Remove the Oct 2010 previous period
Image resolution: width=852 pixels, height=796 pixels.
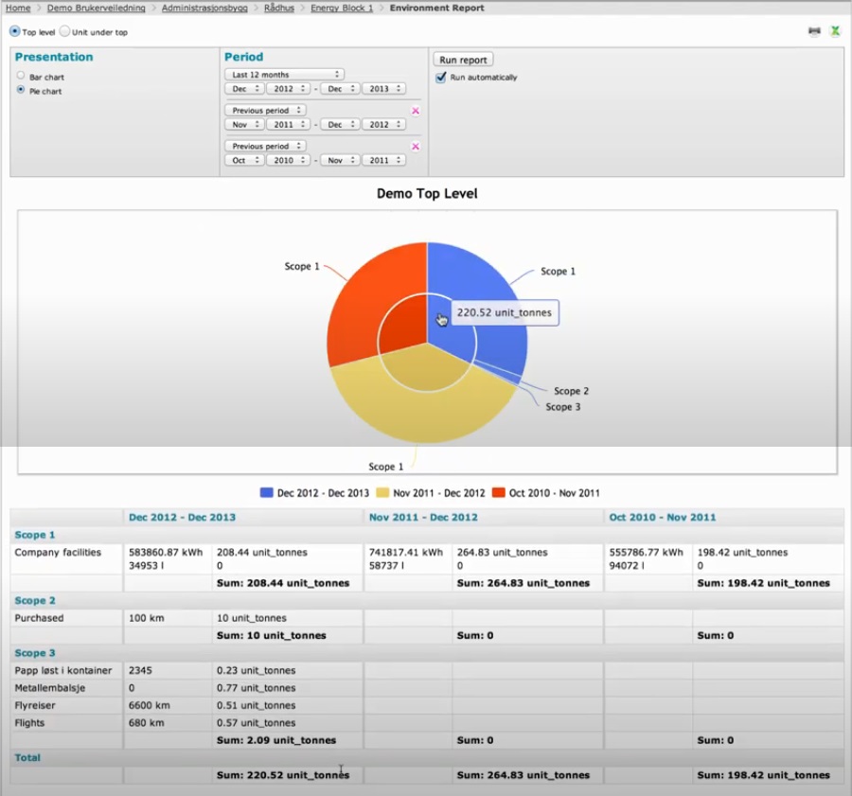415,146
